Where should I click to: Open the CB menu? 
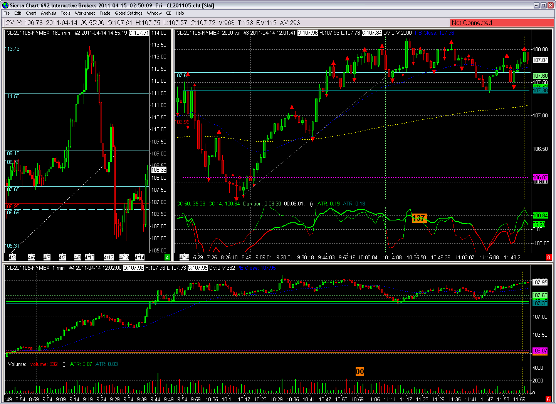click(x=169, y=13)
